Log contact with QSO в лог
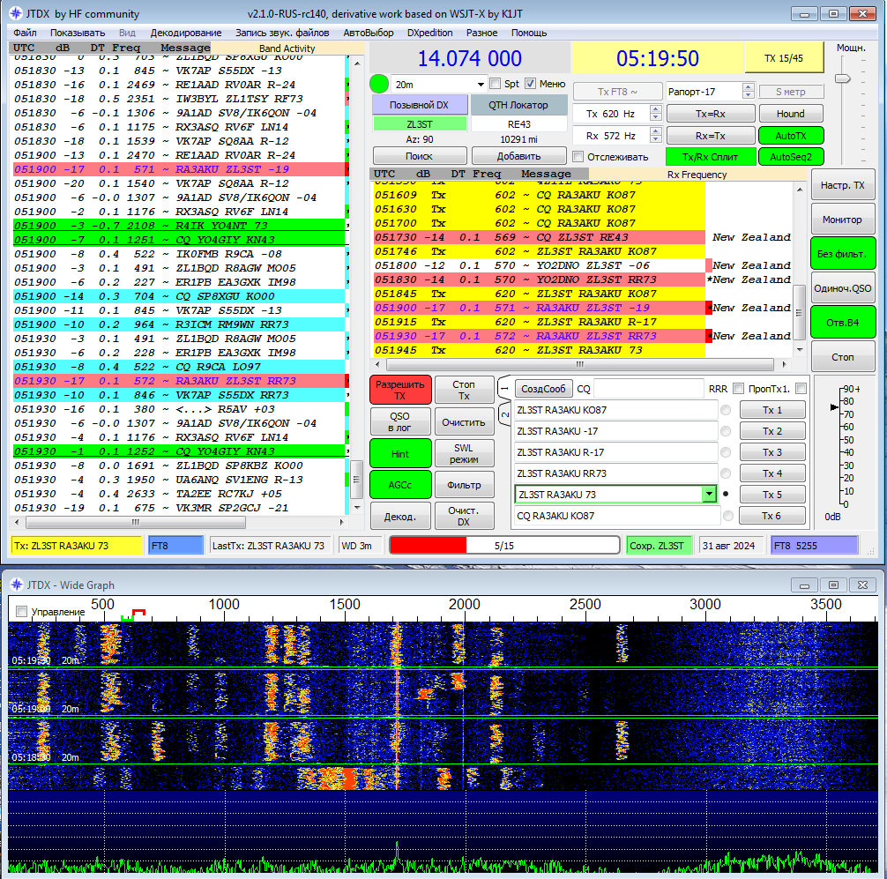Image resolution: width=887 pixels, height=879 pixels. click(x=400, y=421)
